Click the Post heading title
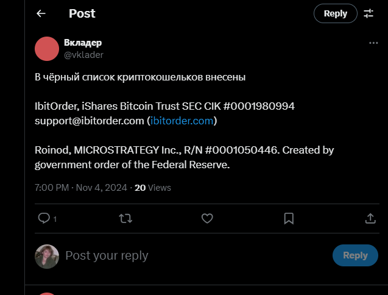Screen dimensions: 388x295 point(82,13)
